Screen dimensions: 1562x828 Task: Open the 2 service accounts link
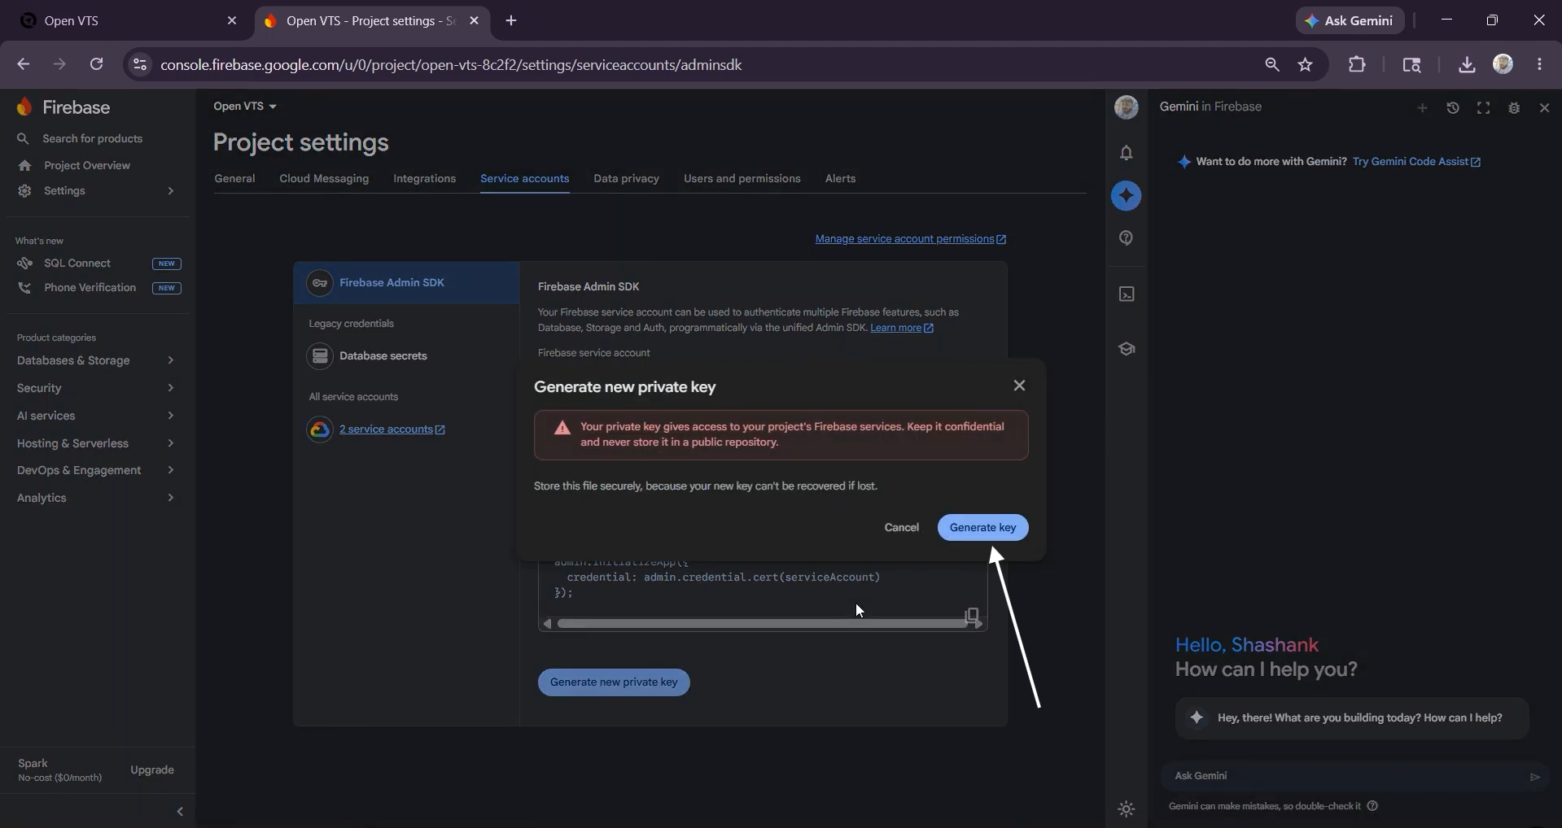pos(392,429)
